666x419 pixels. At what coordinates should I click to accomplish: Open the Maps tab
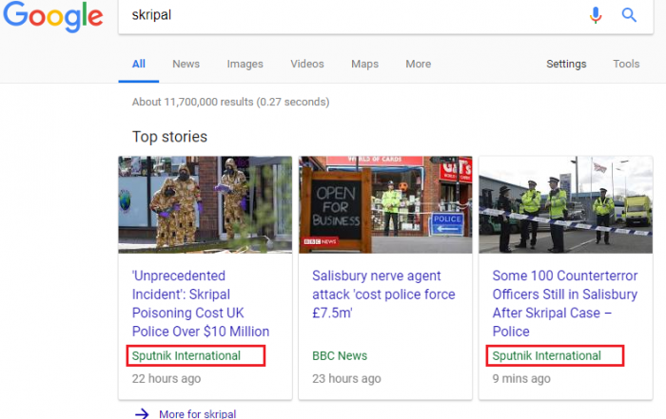coord(364,64)
